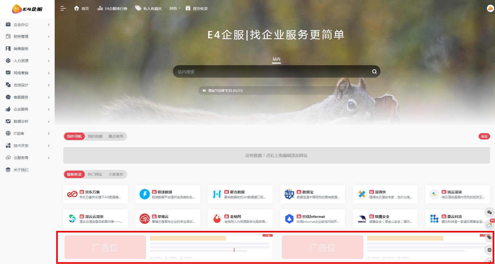The width and height of the screenshot is (495, 264).
Task: Expand the 在线设计 category arrow
Action: coord(49,85)
